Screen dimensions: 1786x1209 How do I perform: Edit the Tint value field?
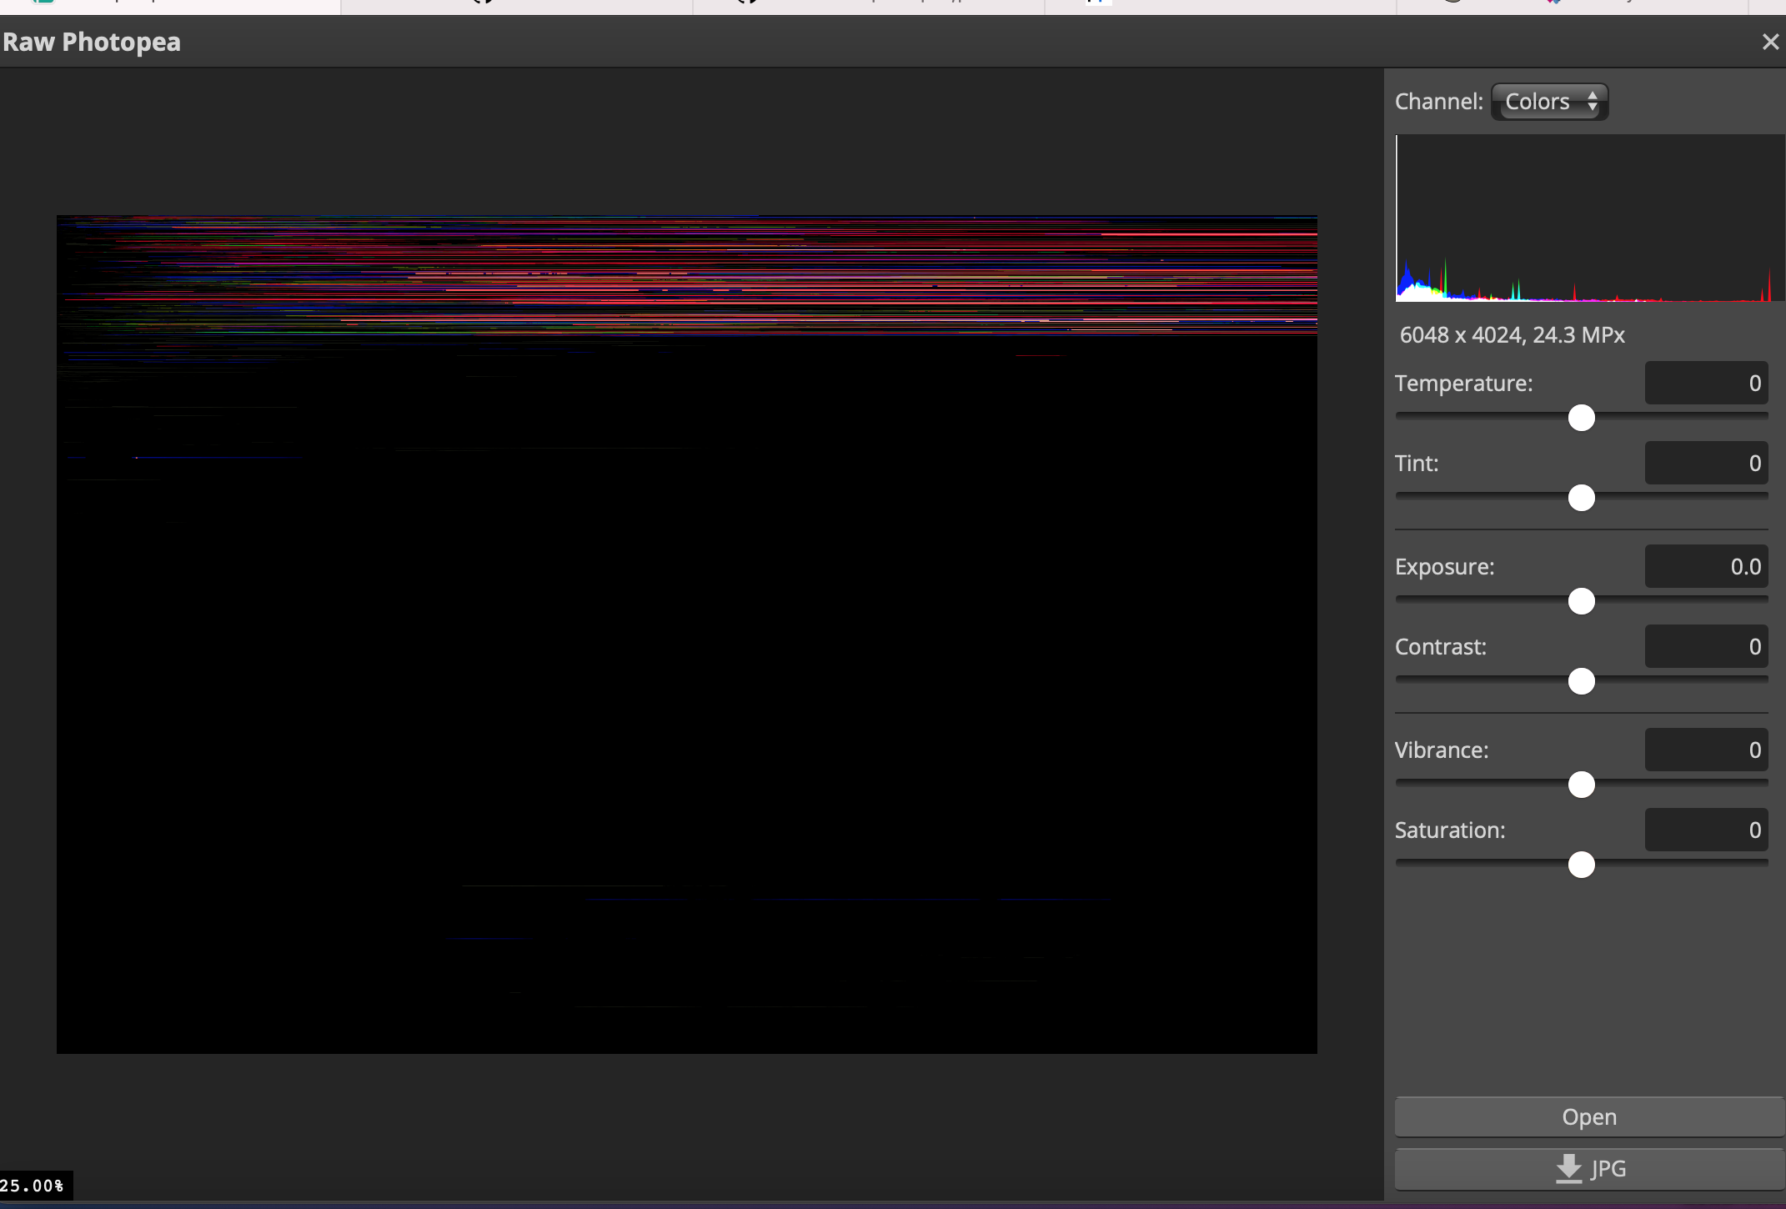click(1706, 463)
